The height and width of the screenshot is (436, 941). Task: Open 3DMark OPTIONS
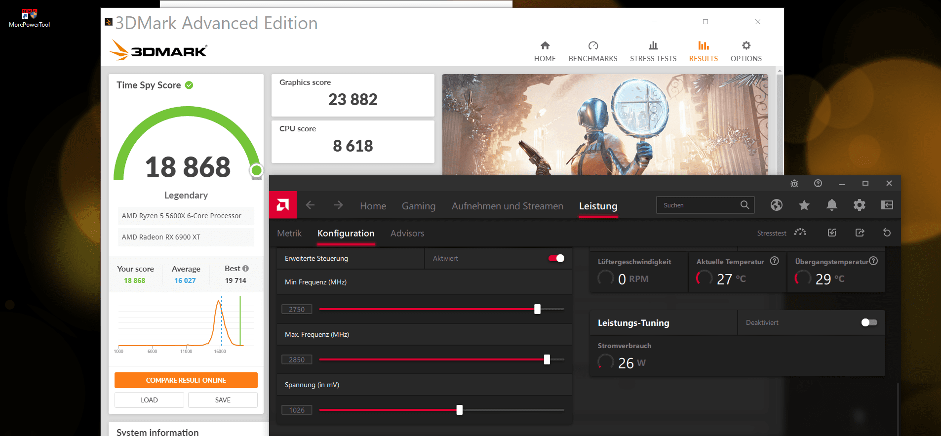(x=746, y=52)
